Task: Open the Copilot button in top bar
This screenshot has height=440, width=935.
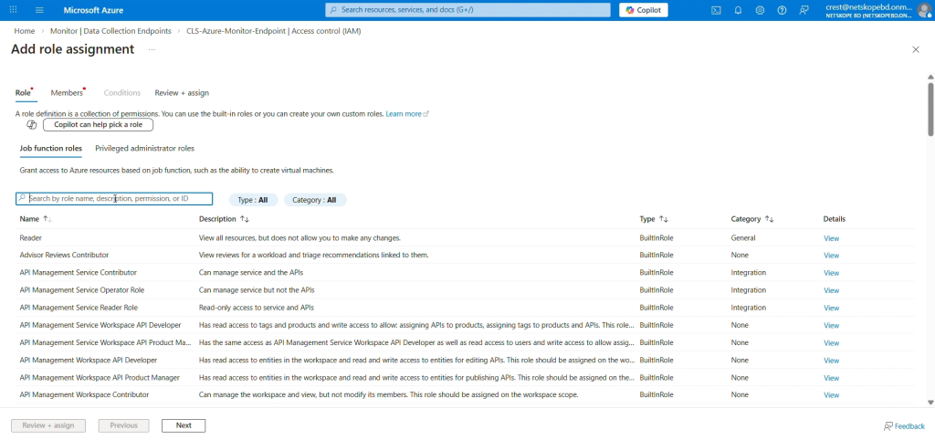Action: 644,10
